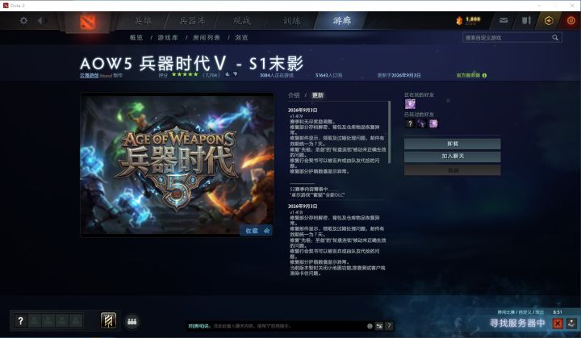Click the 寻找服务器中 status text

tap(517, 323)
